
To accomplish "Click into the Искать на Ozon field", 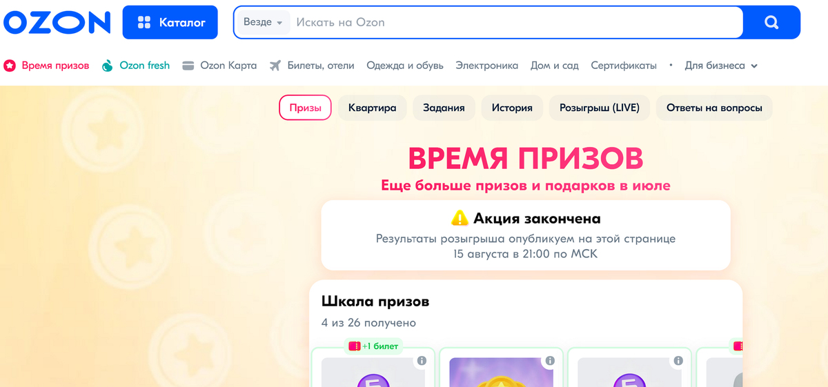I will point(517,22).
